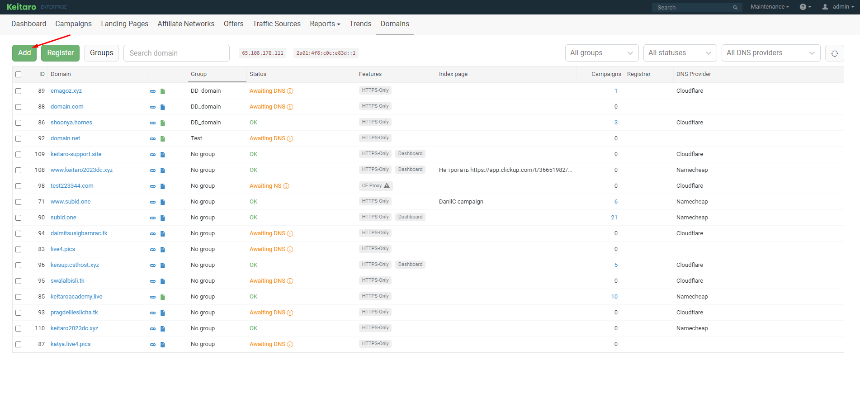860x403 pixels.
Task: Click the note icon in domain.net row
Action: [x=163, y=139]
